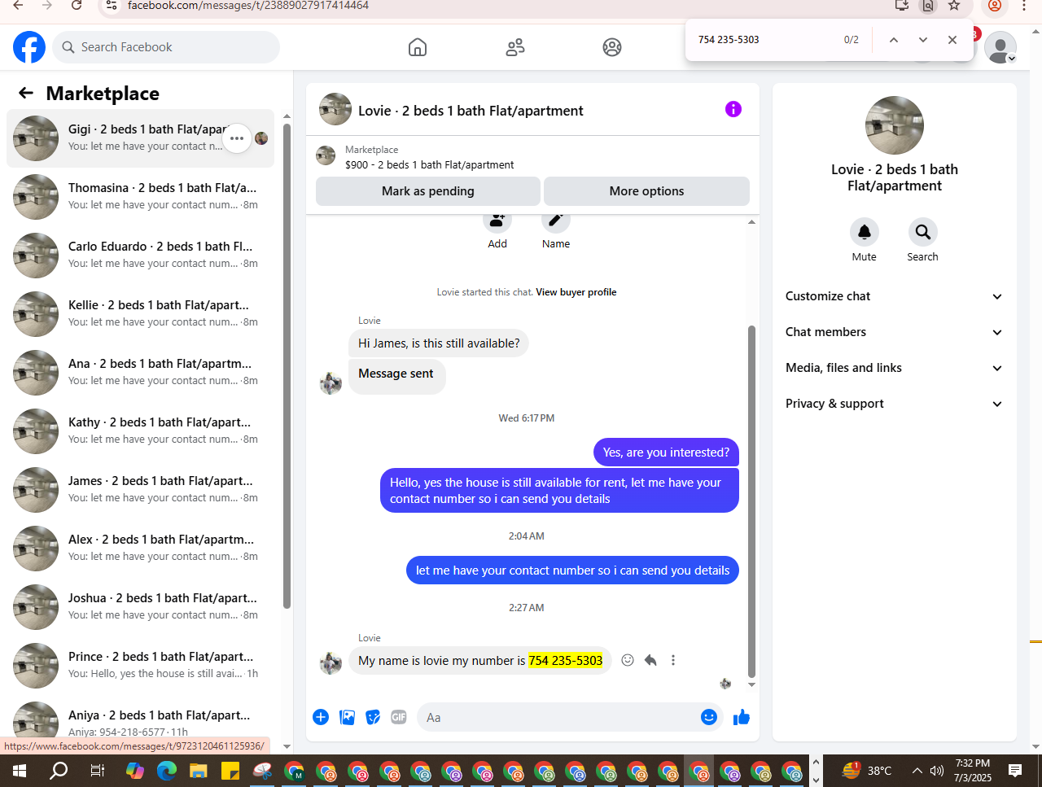
Task: Choose a sticker in composer
Action: (x=373, y=717)
